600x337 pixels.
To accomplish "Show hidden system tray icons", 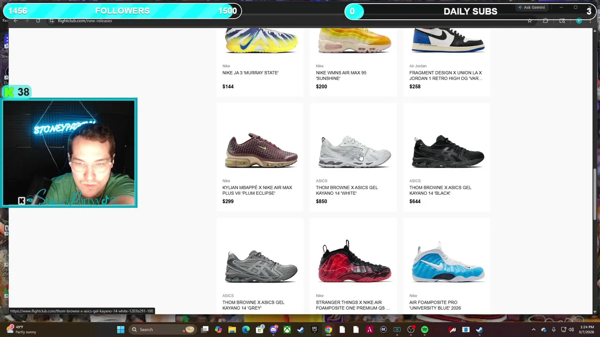I will point(533,330).
